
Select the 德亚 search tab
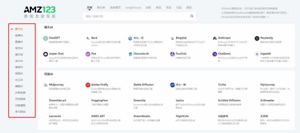click(x=189, y=8)
